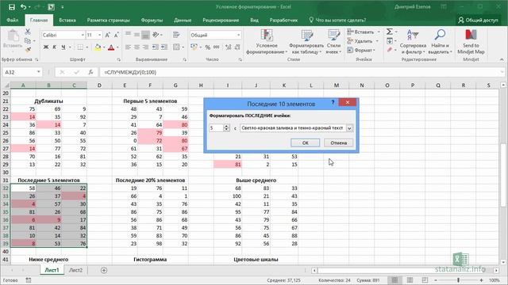Toggle italic formatting (К)
This screenshot has width=508, height=285.
tap(55, 47)
